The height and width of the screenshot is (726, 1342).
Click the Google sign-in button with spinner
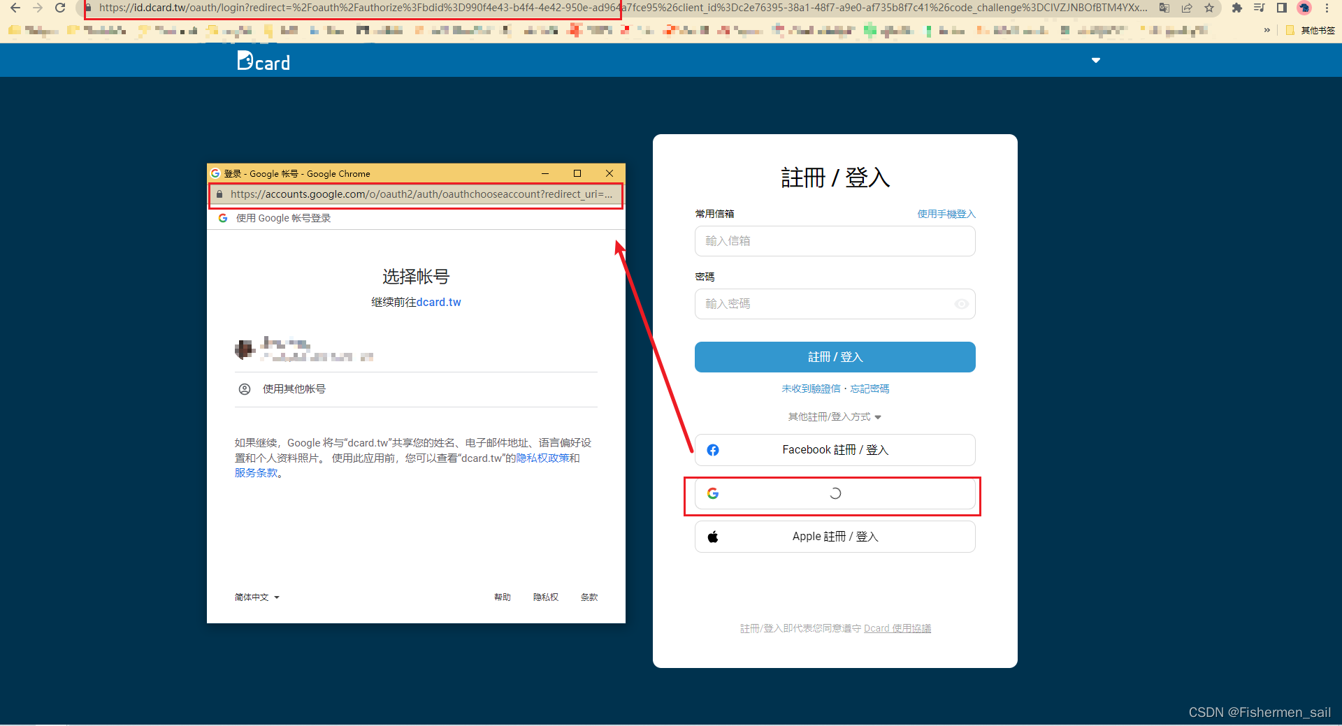pos(835,493)
